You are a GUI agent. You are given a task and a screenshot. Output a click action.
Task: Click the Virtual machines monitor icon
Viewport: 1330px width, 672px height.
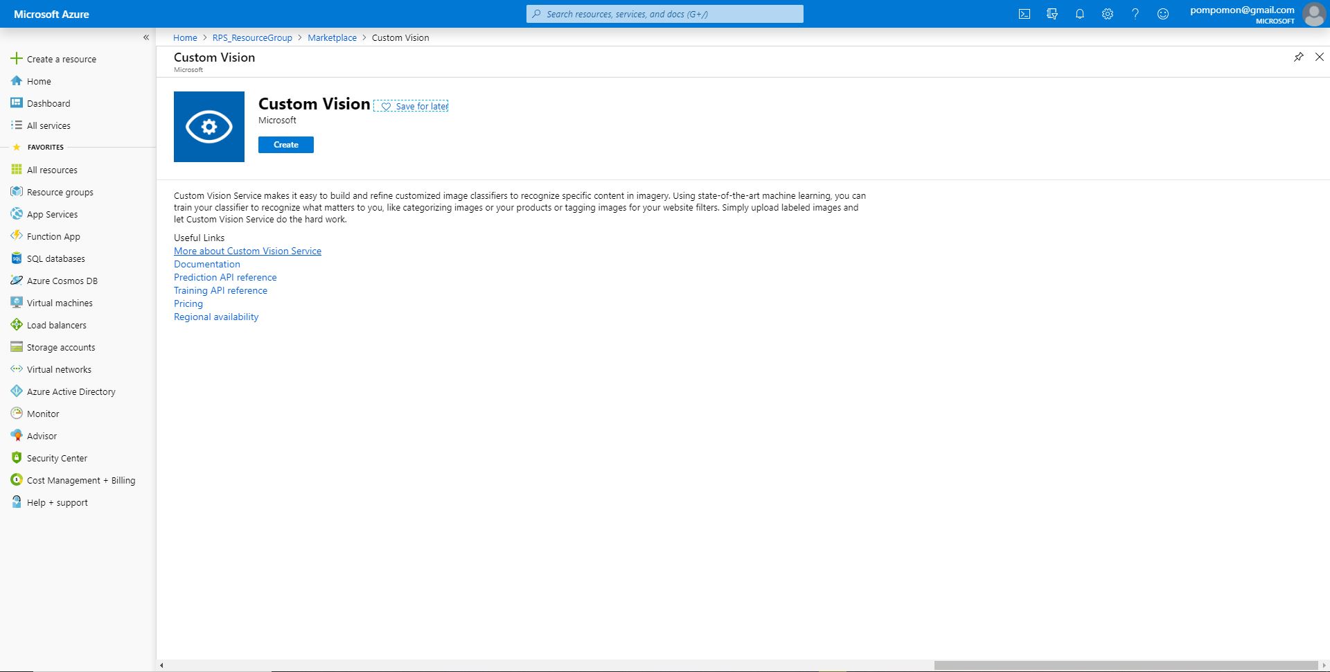pos(17,303)
